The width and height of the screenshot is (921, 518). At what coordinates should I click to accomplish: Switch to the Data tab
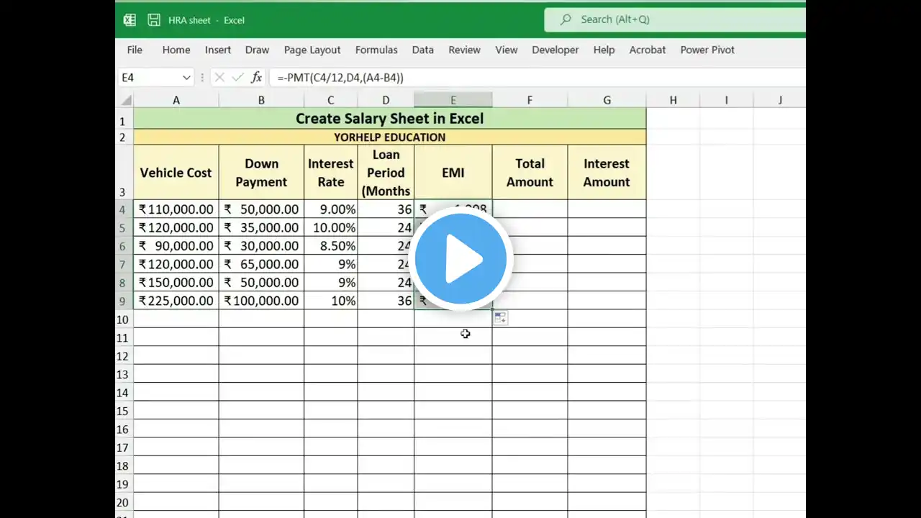423,50
